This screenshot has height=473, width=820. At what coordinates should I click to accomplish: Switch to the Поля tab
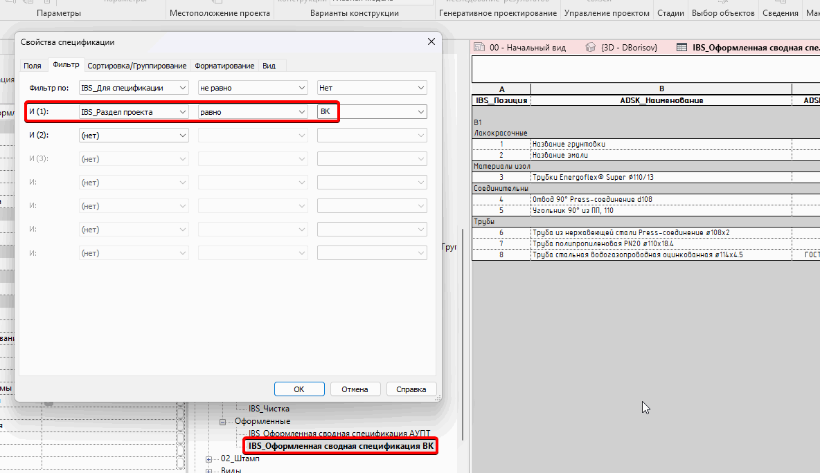click(x=33, y=65)
